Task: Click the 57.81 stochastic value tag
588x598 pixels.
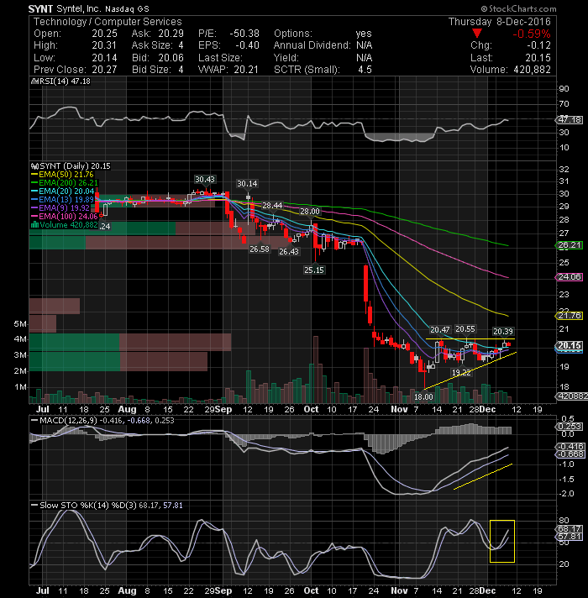Action: click(570, 537)
